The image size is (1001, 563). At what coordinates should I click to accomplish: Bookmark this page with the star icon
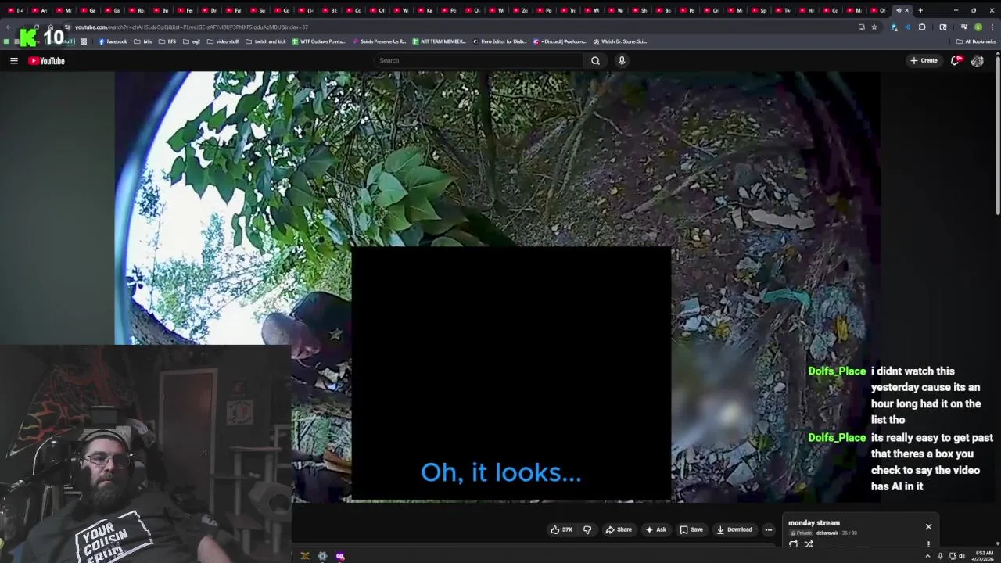(x=874, y=27)
